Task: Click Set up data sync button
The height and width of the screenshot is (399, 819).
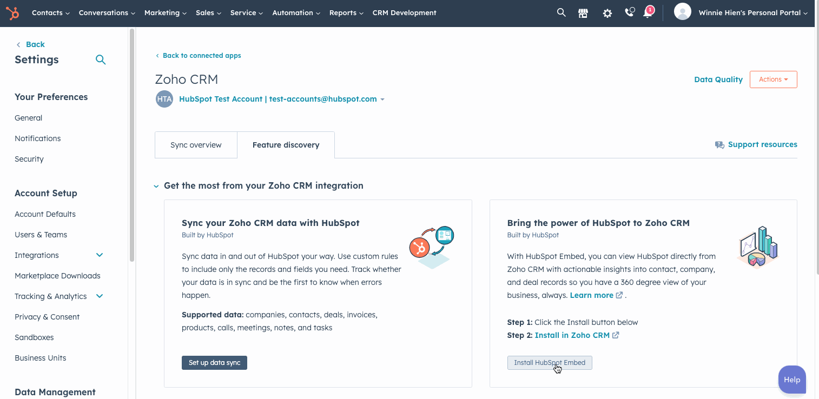Action: [214, 363]
